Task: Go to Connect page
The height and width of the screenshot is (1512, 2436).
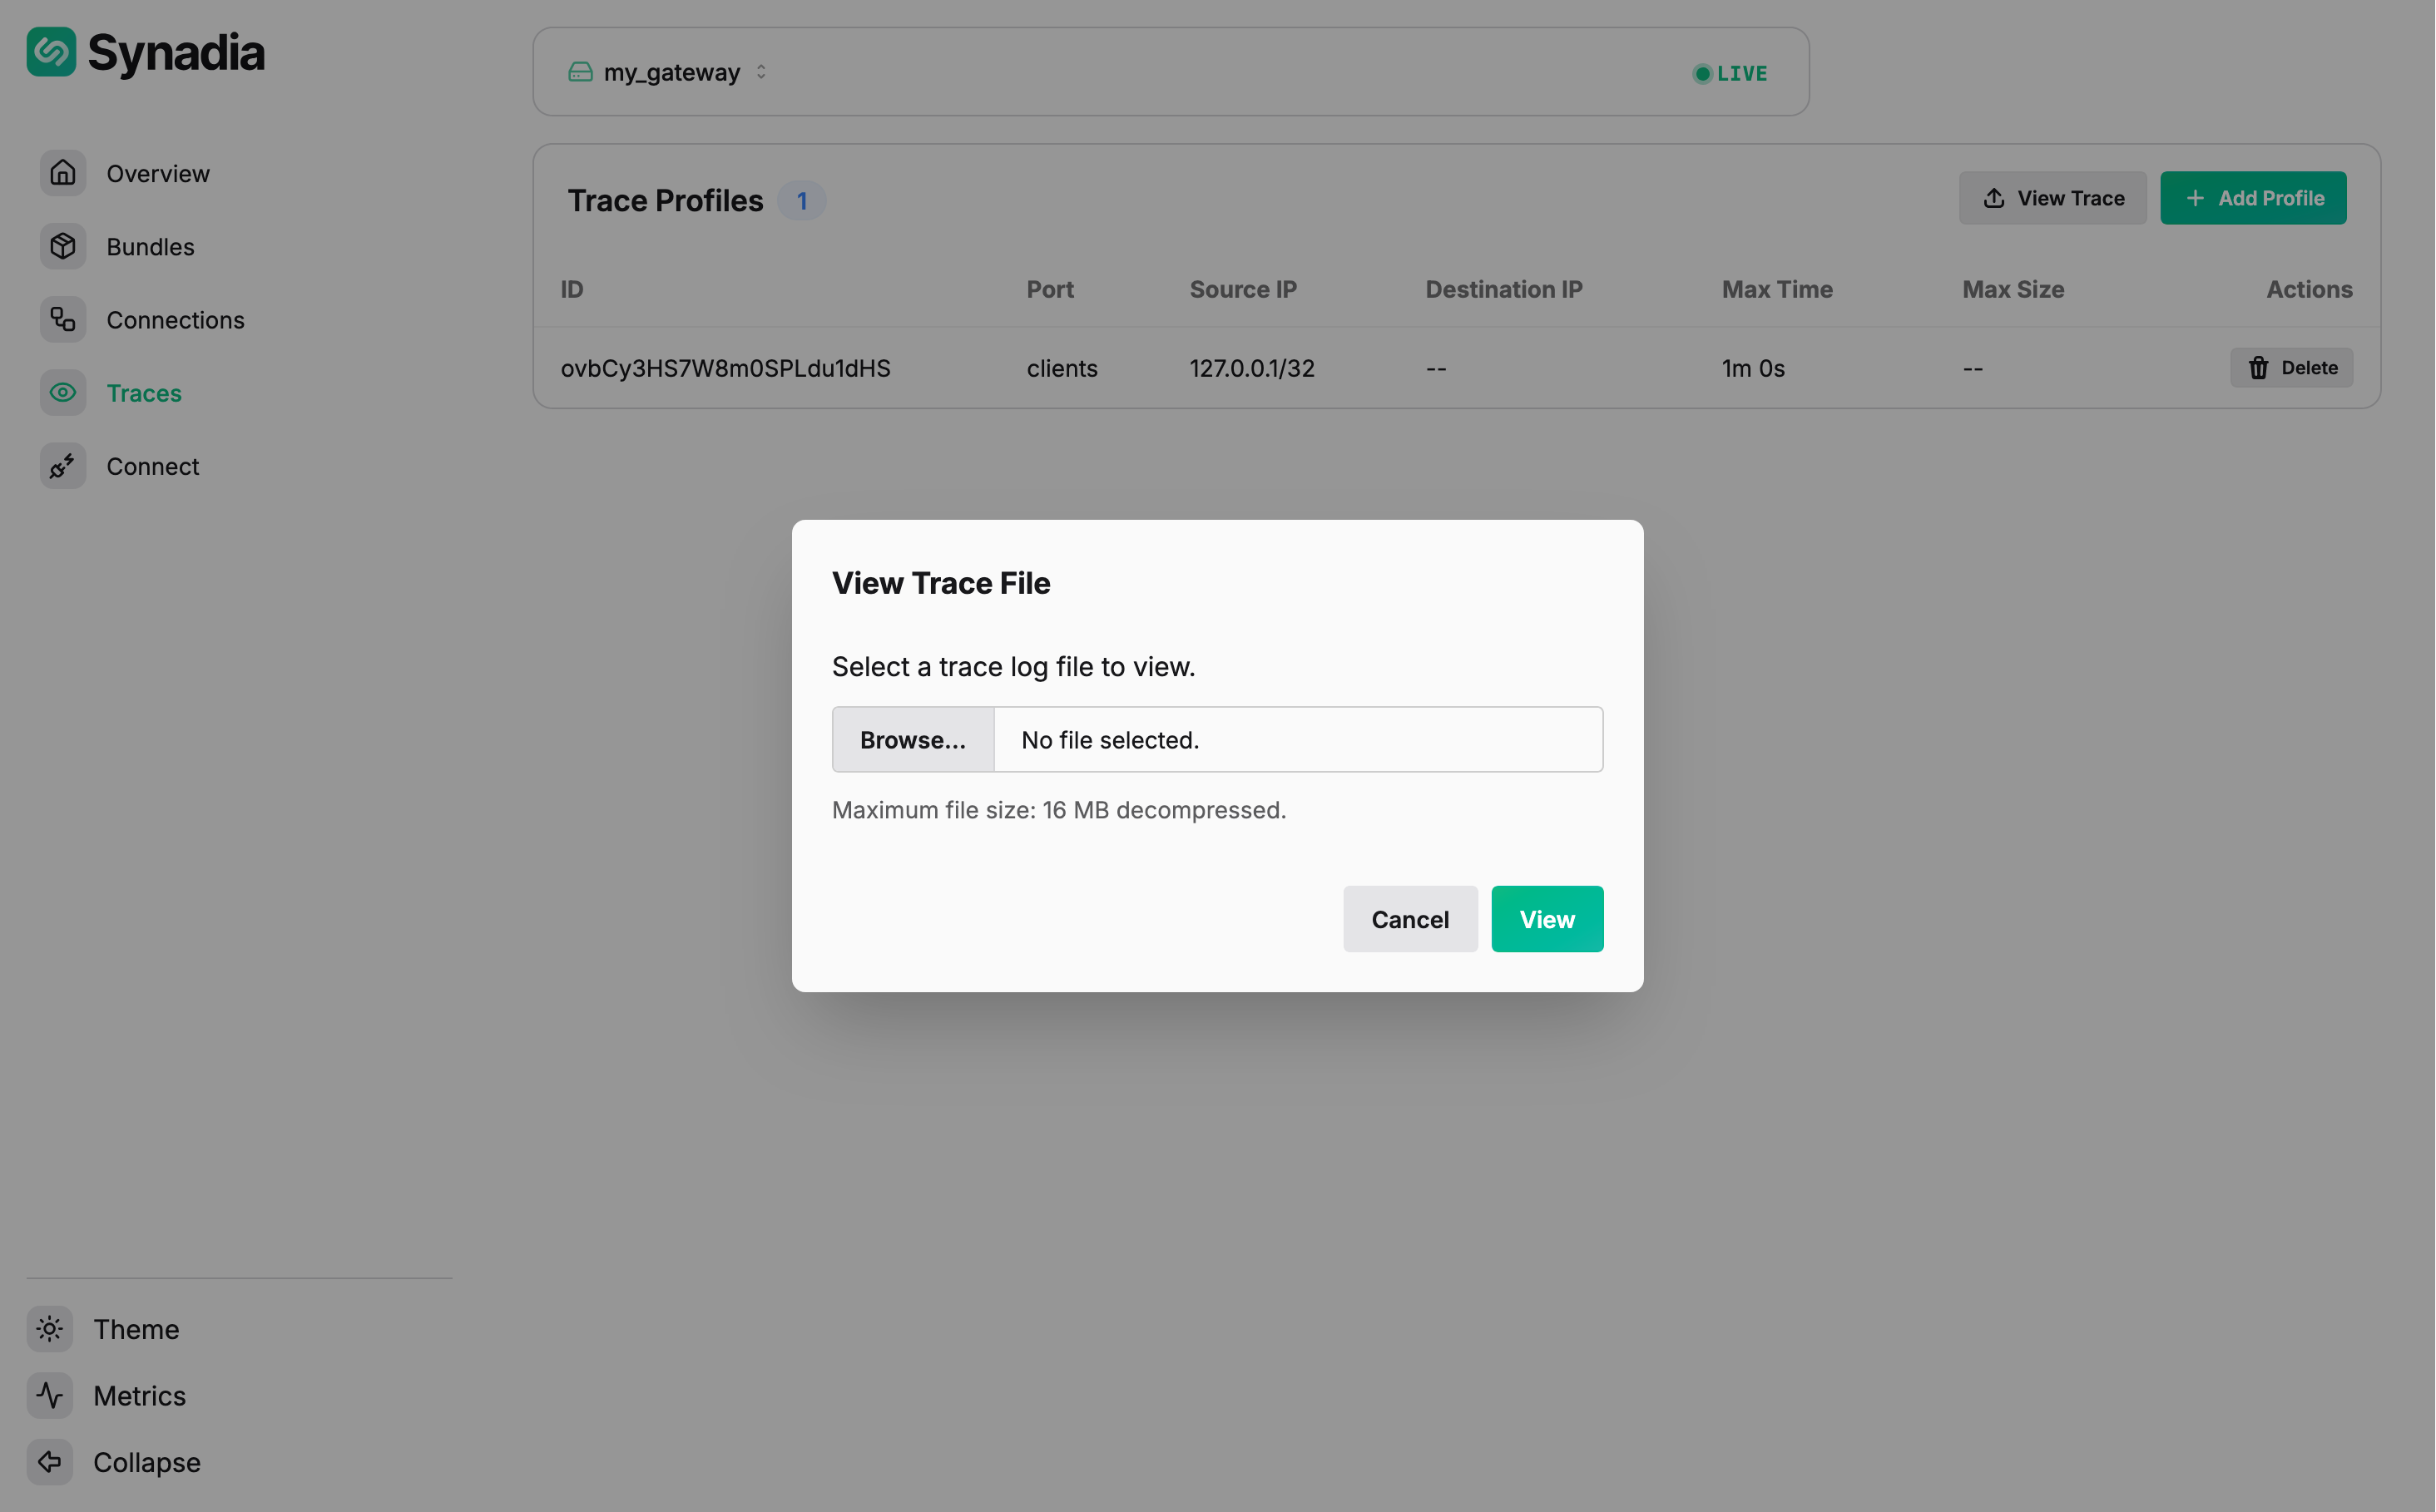Action: [153, 466]
